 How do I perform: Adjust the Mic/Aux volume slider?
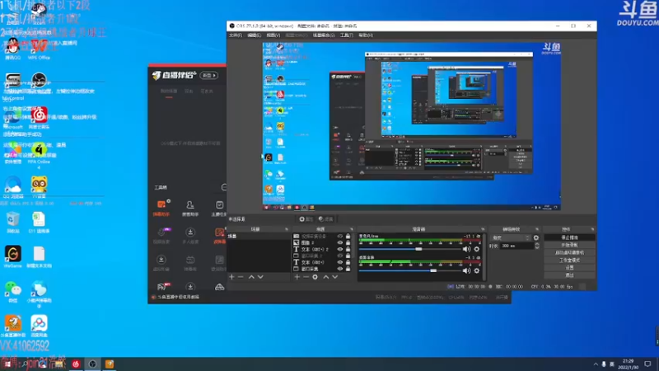410,249
